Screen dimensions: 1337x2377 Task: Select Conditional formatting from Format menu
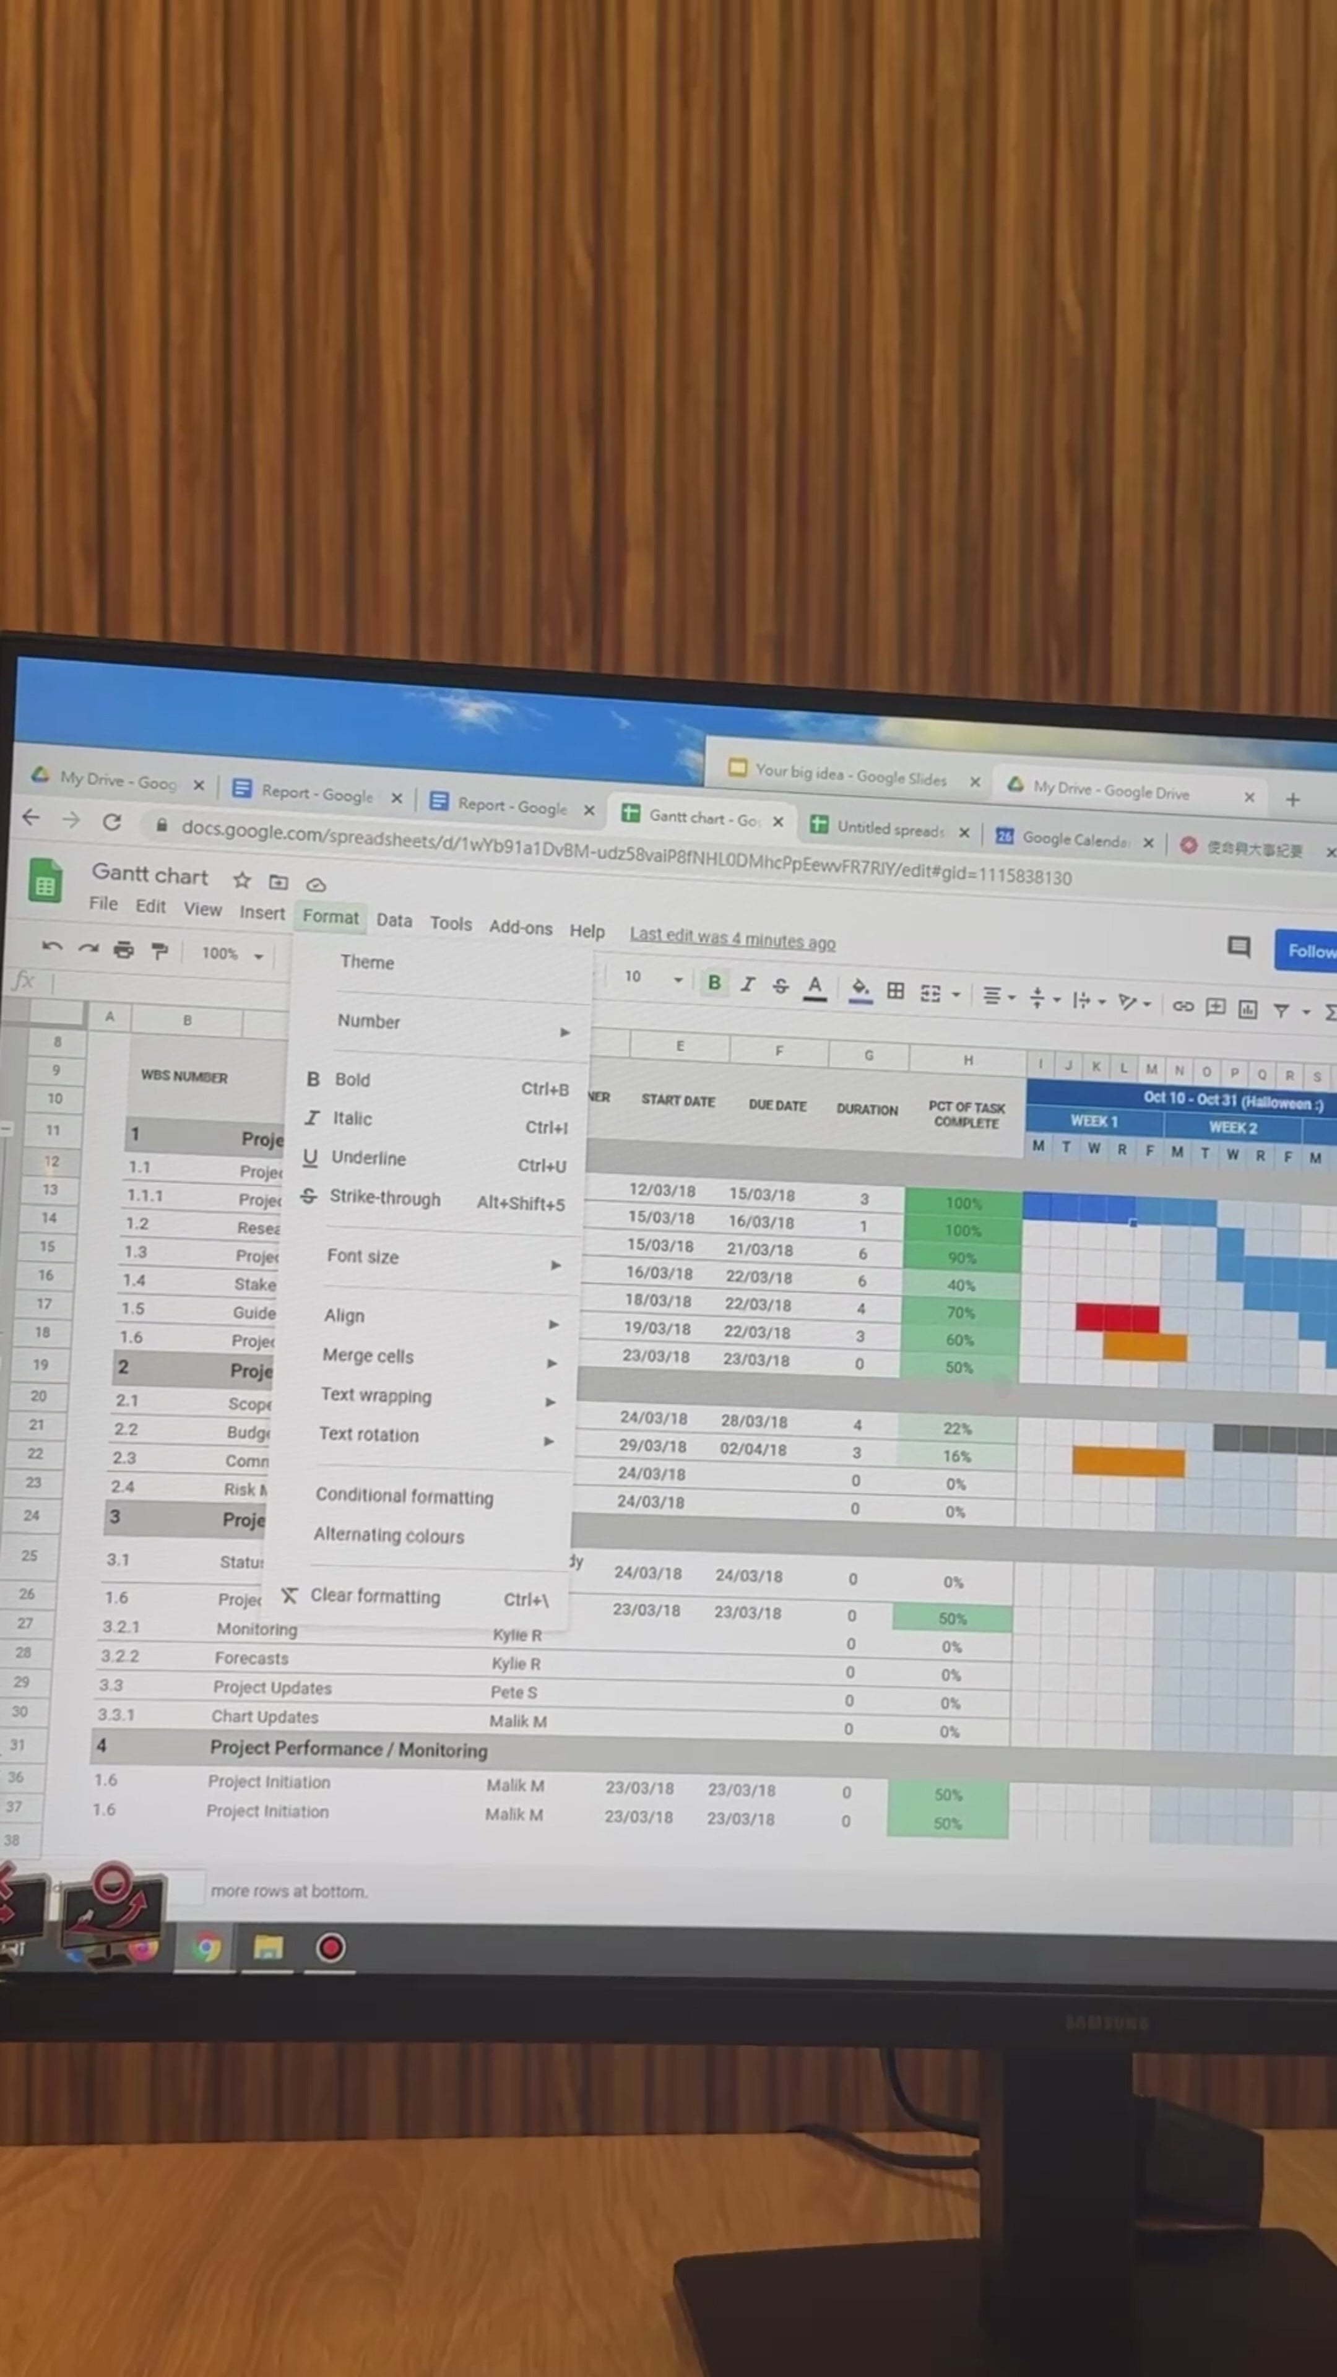pos(404,1496)
